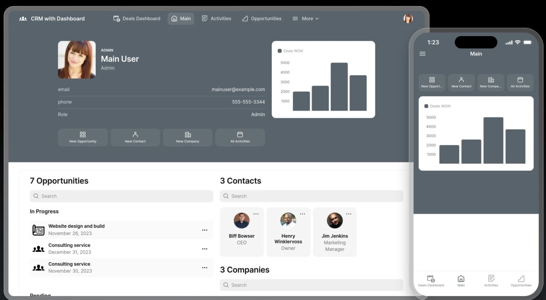Tap New Contact shortcut on phone
The image size is (546, 300).
point(461,82)
